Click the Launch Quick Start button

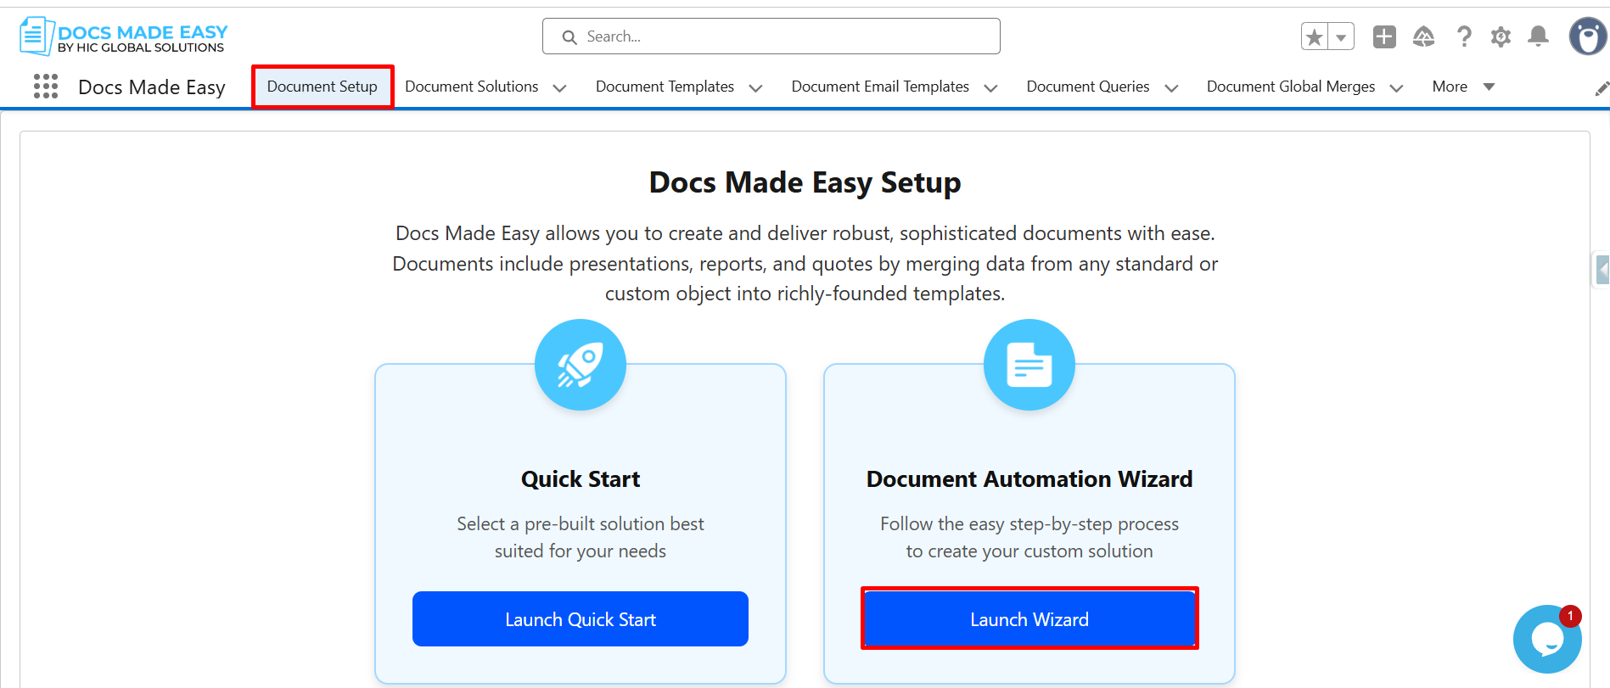coord(581,619)
